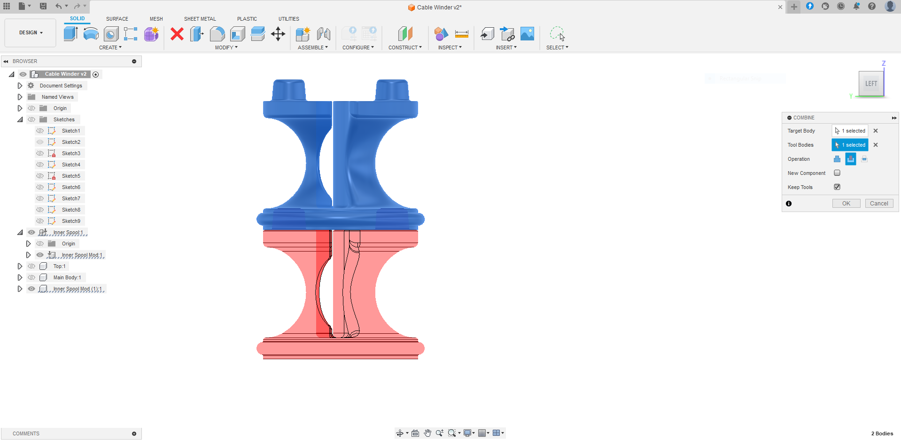Viewport: 901px width, 441px height.
Task: Click the Save icon
Action: pos(43,6)
